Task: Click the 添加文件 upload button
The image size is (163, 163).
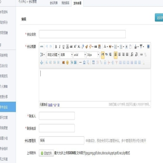Action: (46, 153)
